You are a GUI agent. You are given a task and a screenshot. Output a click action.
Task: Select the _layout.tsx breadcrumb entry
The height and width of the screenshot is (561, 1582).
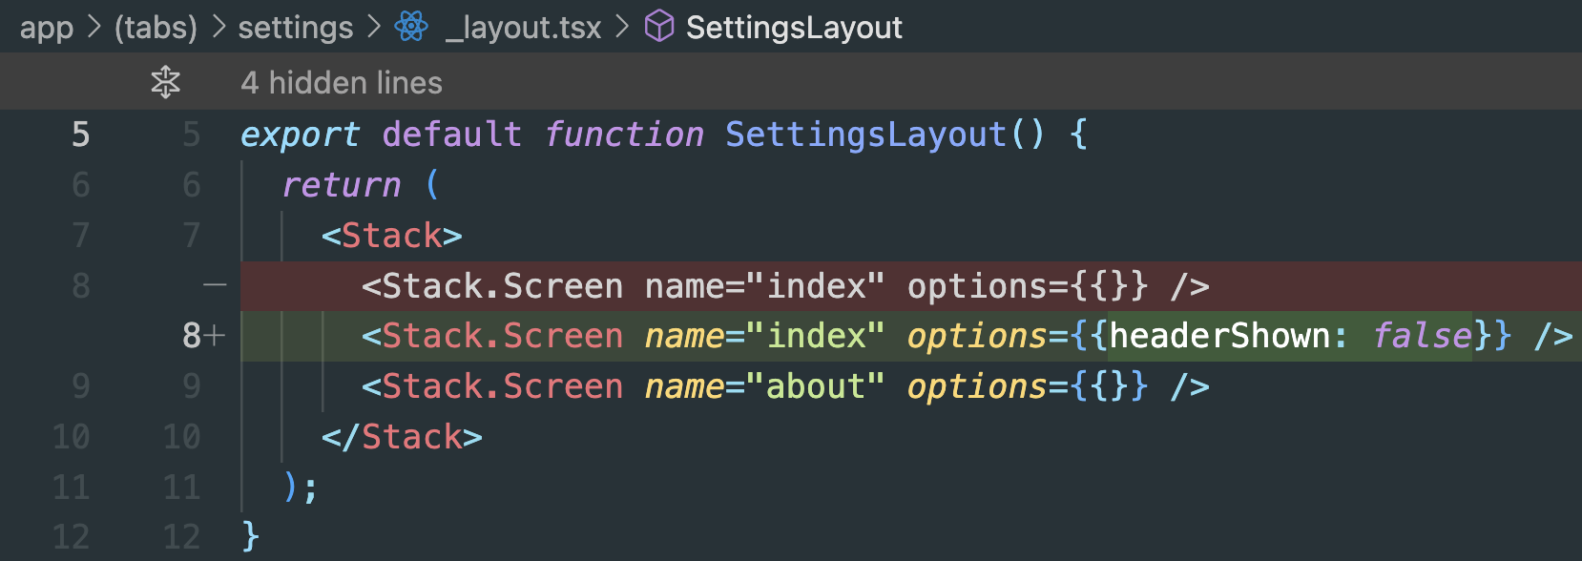pyautogui.click(x=524, y=27)
